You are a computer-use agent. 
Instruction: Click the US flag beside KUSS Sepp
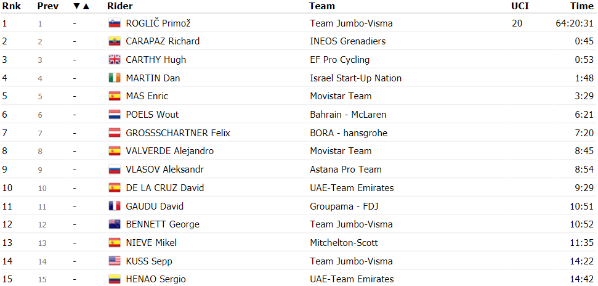(x=115, y=261)
